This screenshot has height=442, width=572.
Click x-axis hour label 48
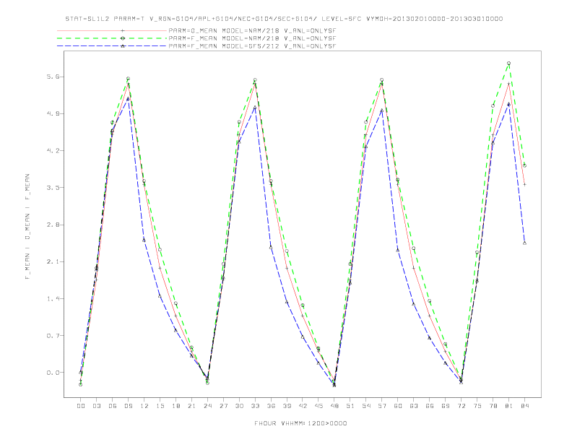point(334,406)
